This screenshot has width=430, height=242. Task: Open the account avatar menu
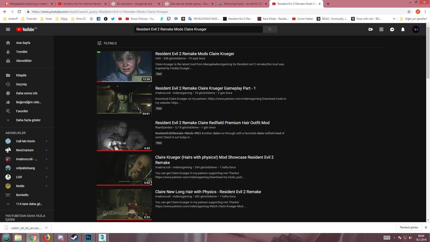(416, 29)
